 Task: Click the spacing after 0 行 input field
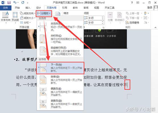[95, 23]
